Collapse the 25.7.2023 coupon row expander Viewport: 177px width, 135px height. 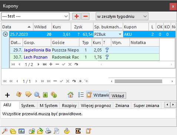coord(5,34)
